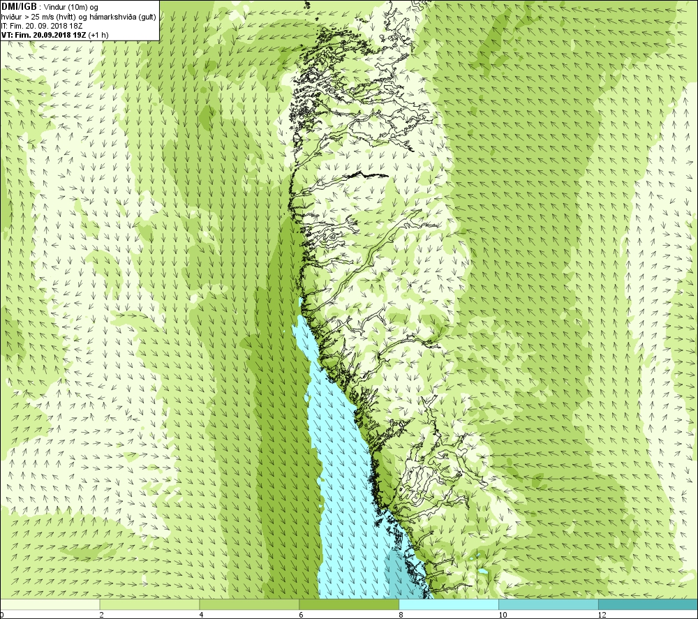Click the scale label '8'
Image resolution: width=698 pixels, height=619 pixels.
[401, 615]
